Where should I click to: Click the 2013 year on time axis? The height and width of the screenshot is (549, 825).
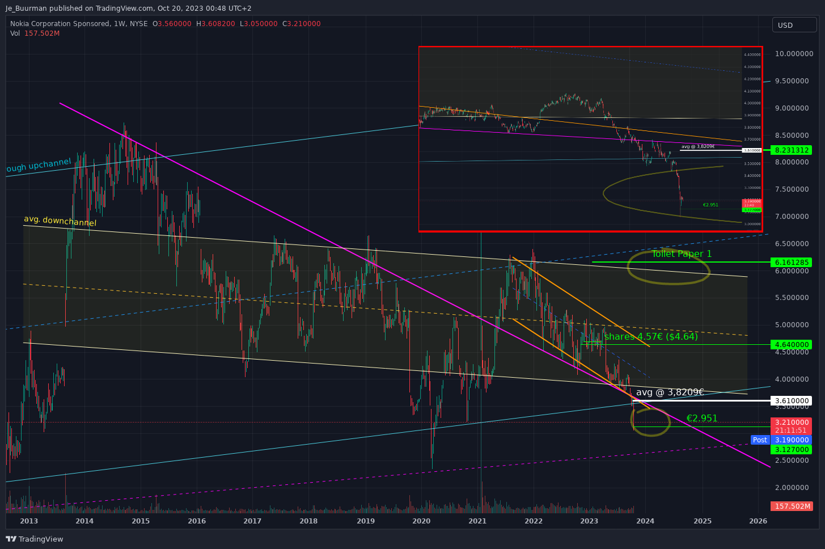[x=29, y=521]
